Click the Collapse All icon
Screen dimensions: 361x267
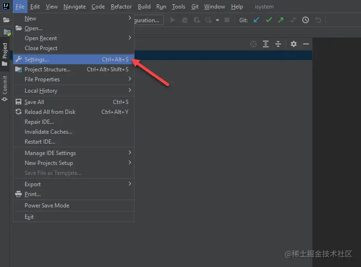pyautogui.click(x=278, y=44)
